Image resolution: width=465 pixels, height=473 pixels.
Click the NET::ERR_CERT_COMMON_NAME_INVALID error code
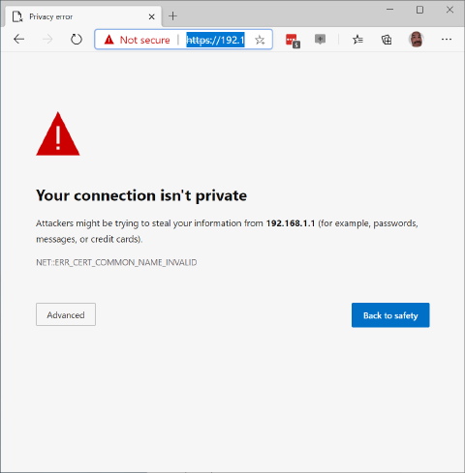[x=116, y=262]
